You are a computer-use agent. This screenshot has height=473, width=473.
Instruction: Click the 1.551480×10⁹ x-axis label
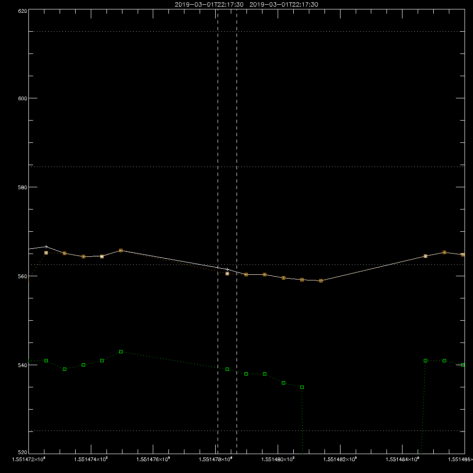[278, 459]
